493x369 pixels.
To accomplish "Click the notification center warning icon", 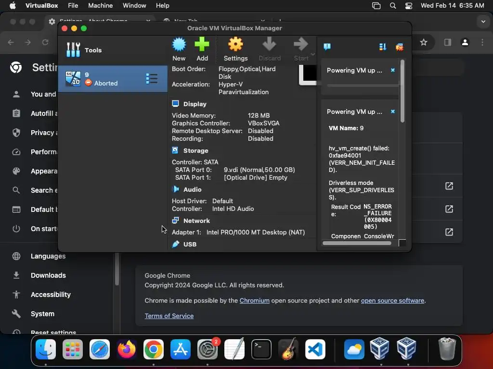I will (x=327, y=47).
